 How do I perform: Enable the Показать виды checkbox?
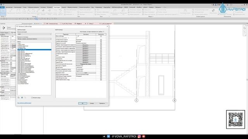point(32,98)
